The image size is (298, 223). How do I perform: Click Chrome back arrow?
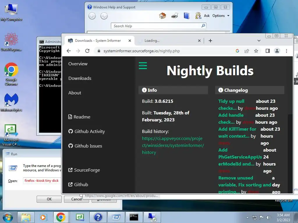click(x=69, y=51)
